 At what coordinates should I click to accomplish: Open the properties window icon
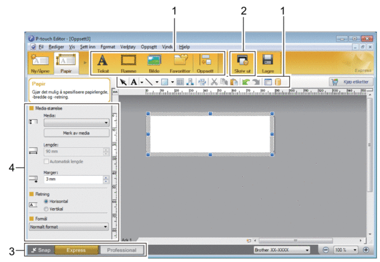(268, 82)
